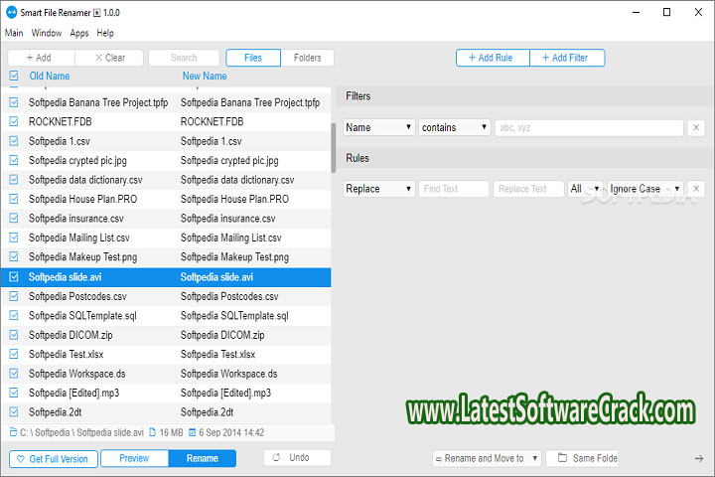Open the Name filter field dropdown
The width and height of the screenshot is (715, 477).
[378, 127]
